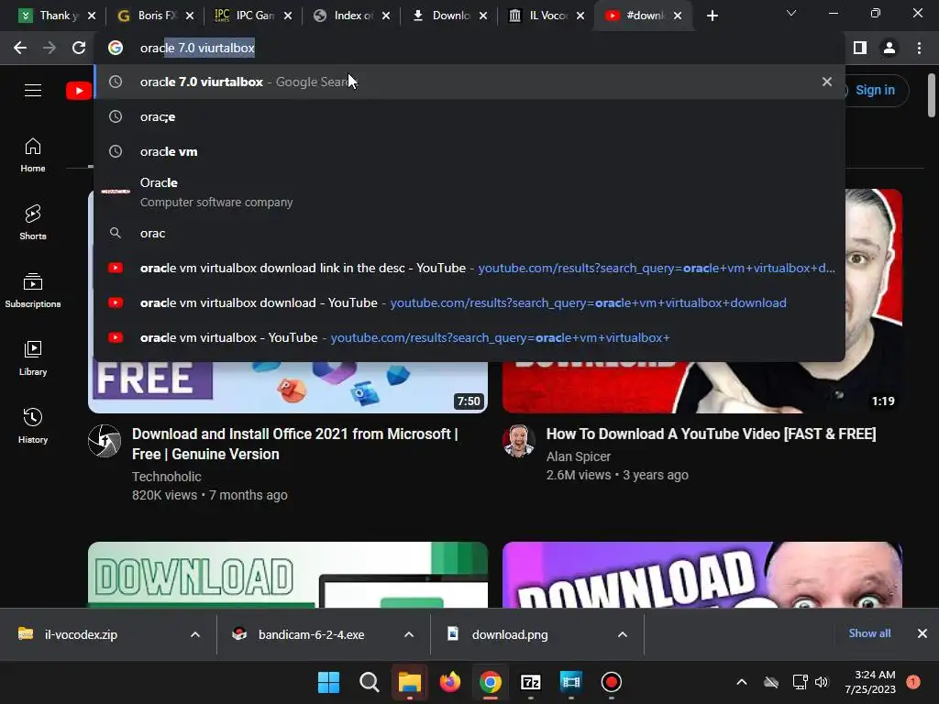Screen dimensions: 939x704
Task: Open the Chrome profile icon
Action: click(889, 48)
